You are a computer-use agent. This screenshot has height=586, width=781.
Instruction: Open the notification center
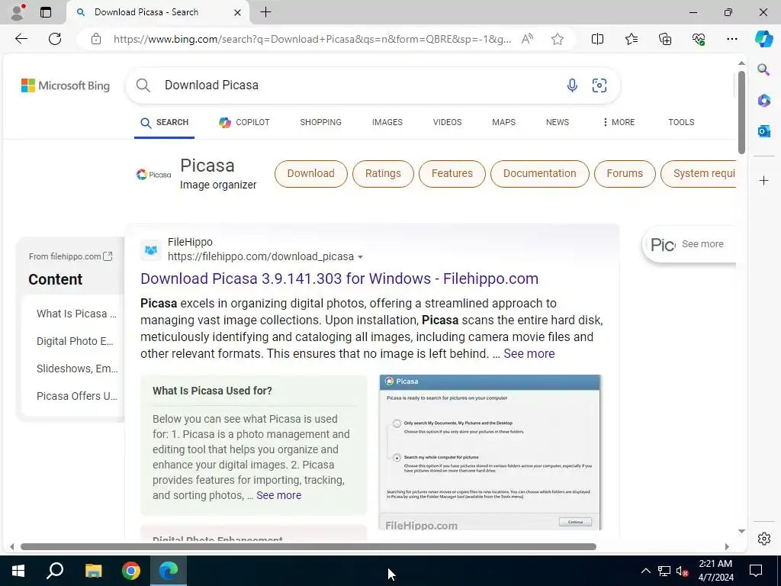[x=756, y=571]
